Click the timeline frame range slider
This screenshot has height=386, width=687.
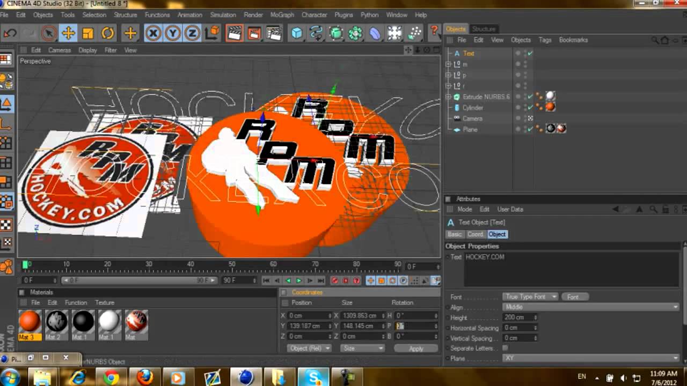(x=140, y=280)
